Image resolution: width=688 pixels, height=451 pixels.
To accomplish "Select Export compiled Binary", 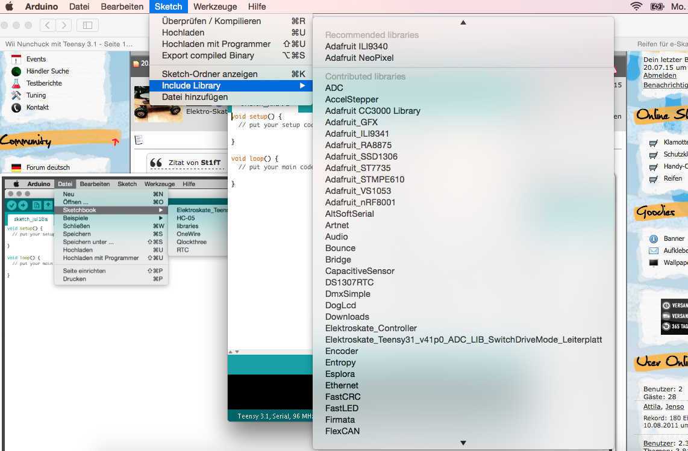I will tap(231, 55).
